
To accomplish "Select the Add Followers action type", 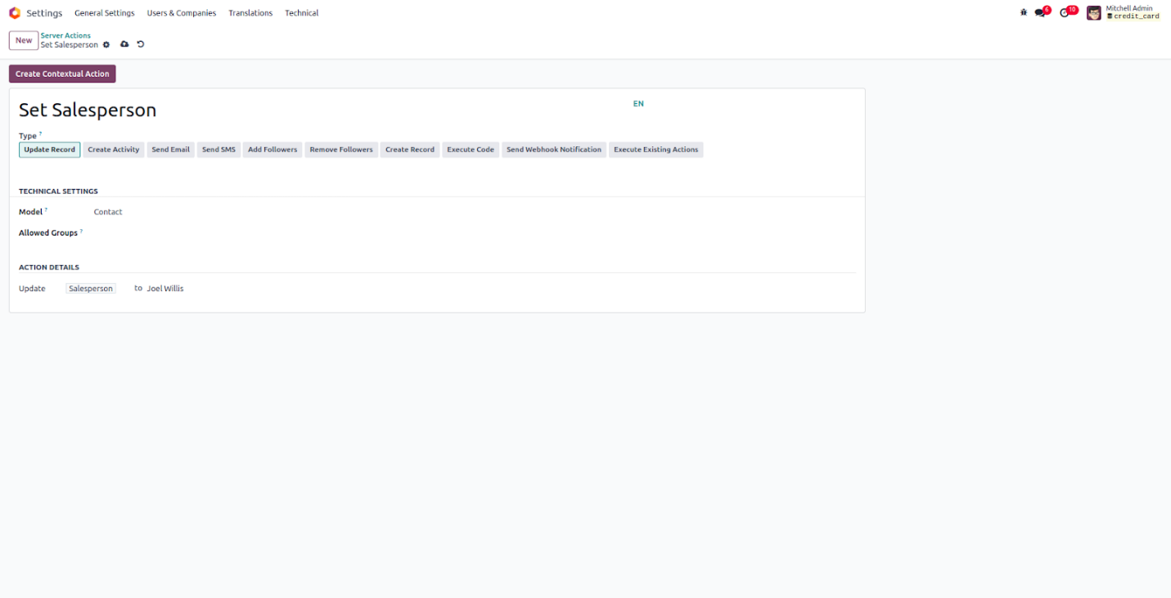I will pyautogui.click(x=272, y=150).
